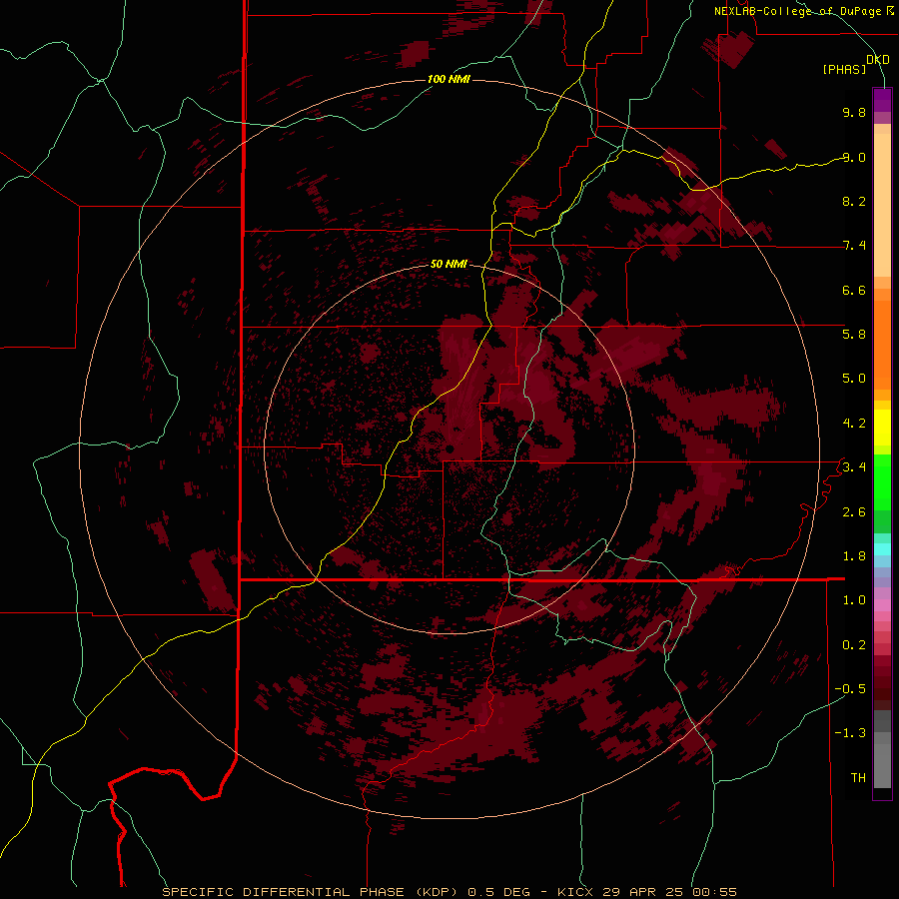Click the 7.4 scale value

pos(854,246)
